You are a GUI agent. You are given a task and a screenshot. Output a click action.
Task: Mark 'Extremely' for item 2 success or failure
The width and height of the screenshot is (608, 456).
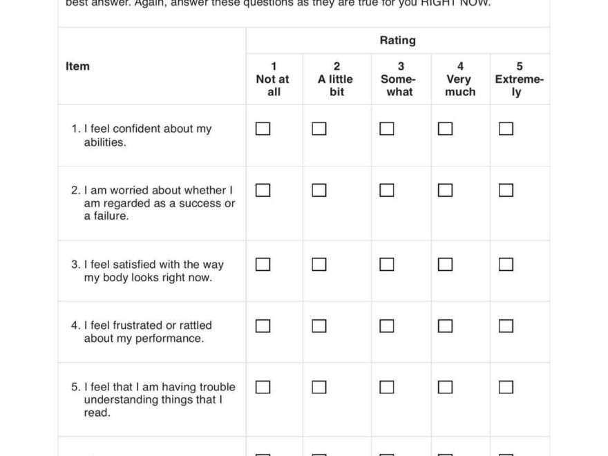(506, 190)
